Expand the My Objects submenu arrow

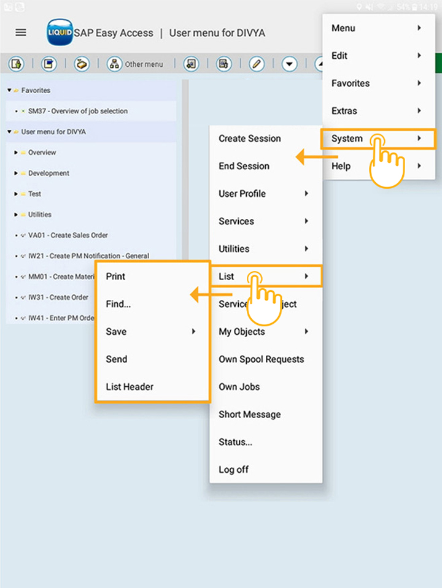[306, 332]
